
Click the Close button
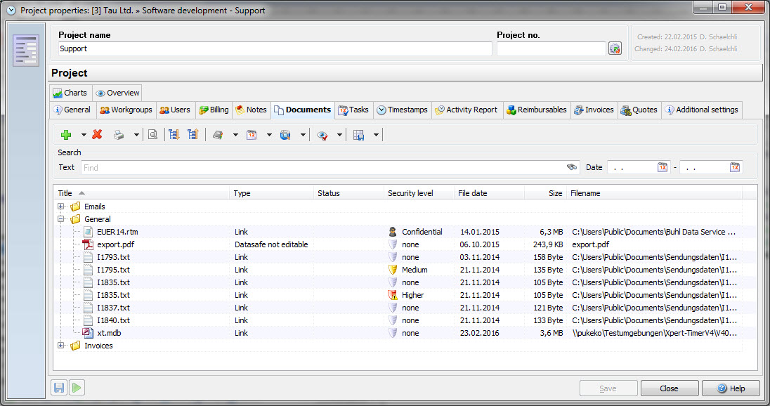670,388
